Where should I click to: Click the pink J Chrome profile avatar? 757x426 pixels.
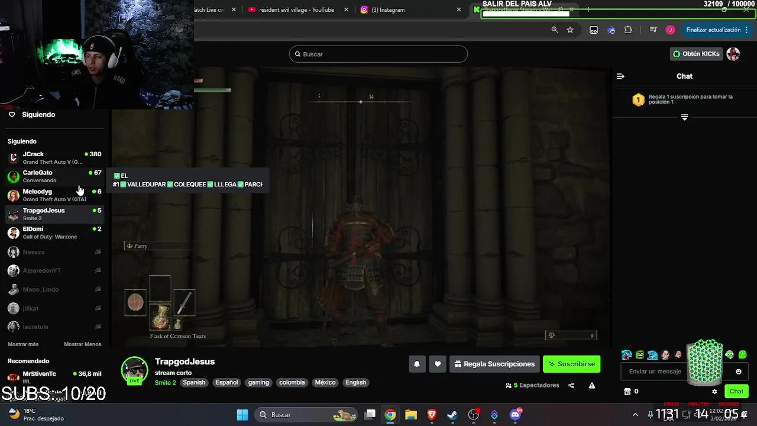(x=670, y=30)
